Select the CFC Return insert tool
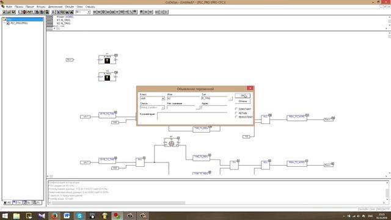 coord(117,12)
